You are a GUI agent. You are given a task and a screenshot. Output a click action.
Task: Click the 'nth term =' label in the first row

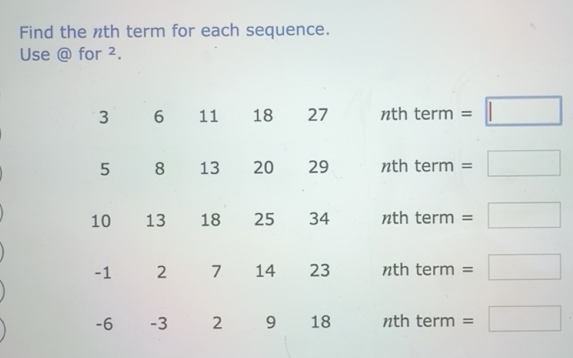[426, 114]
